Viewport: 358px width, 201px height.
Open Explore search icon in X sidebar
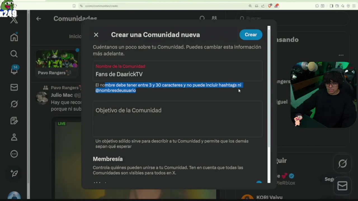coord(14,54)
